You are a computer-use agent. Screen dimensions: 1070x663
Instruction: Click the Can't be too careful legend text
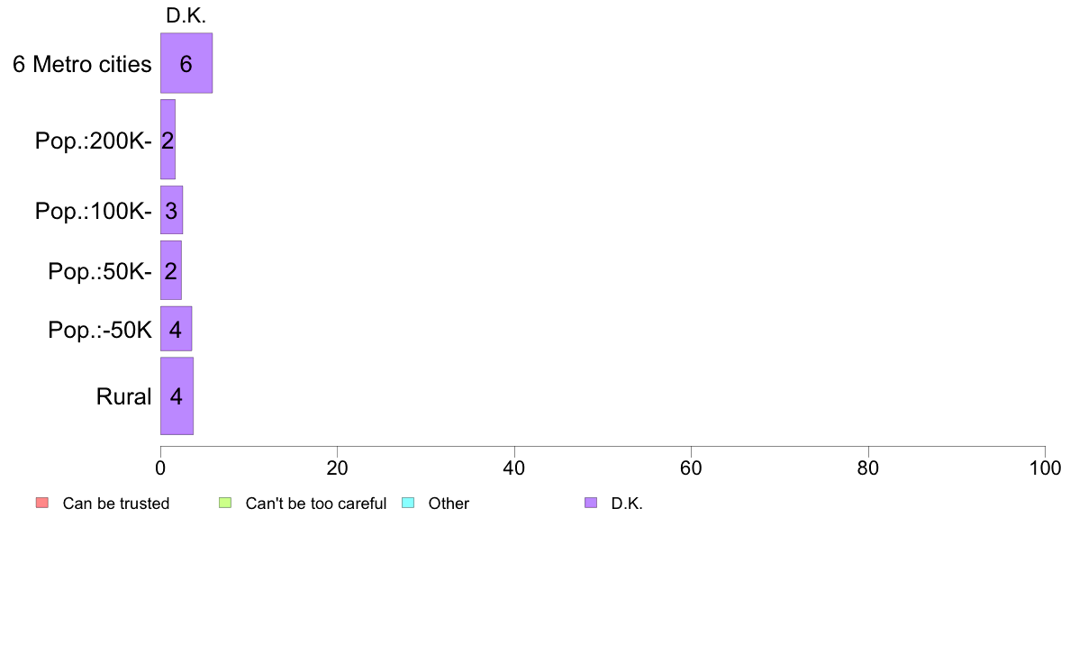click(316, 504)
